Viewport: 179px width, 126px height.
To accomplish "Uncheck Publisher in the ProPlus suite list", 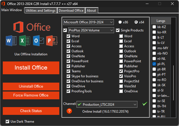I will 68,66.
